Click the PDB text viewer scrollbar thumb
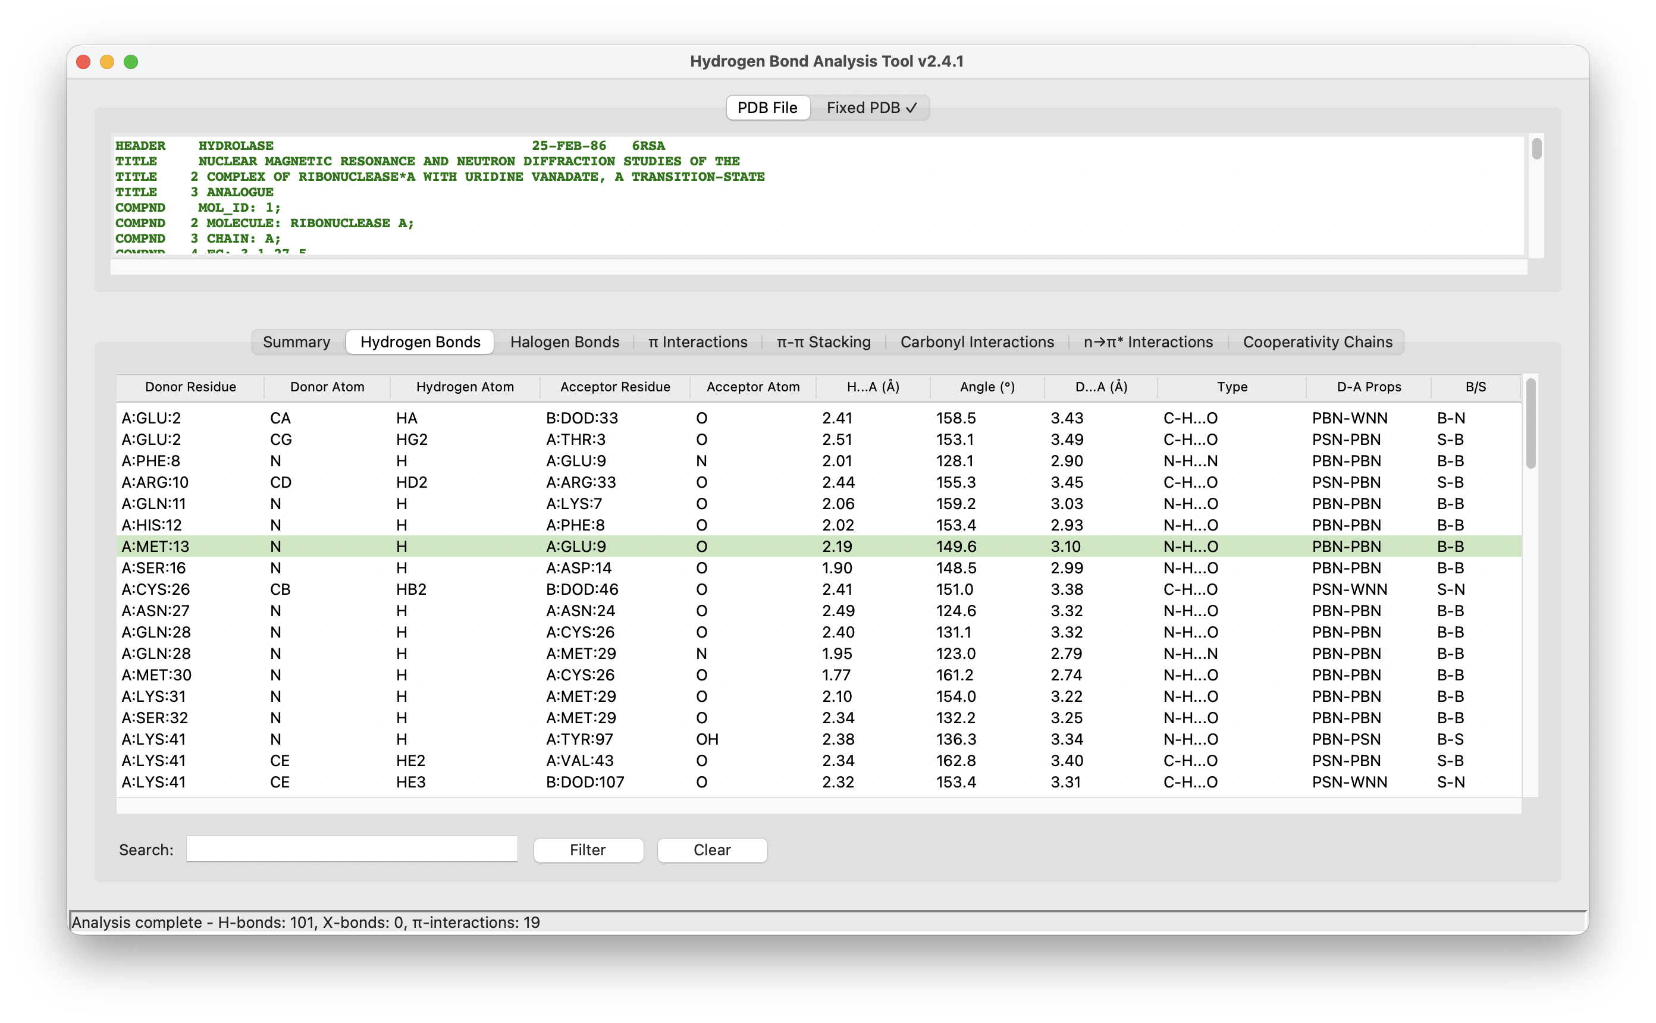The width and height of the screenshot is (1656, 1023). coord(1536,149)
